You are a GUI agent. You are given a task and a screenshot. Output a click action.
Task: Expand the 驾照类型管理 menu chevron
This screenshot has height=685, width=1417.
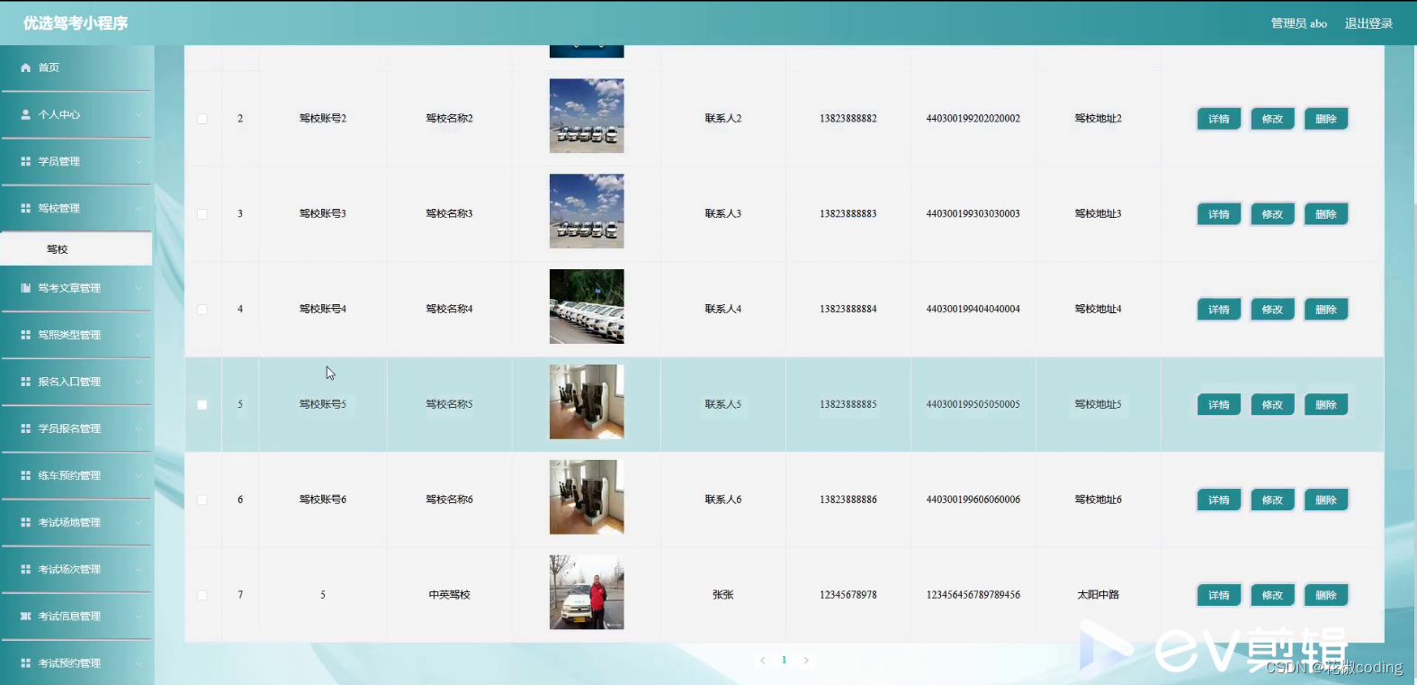[x=139, y=335]
